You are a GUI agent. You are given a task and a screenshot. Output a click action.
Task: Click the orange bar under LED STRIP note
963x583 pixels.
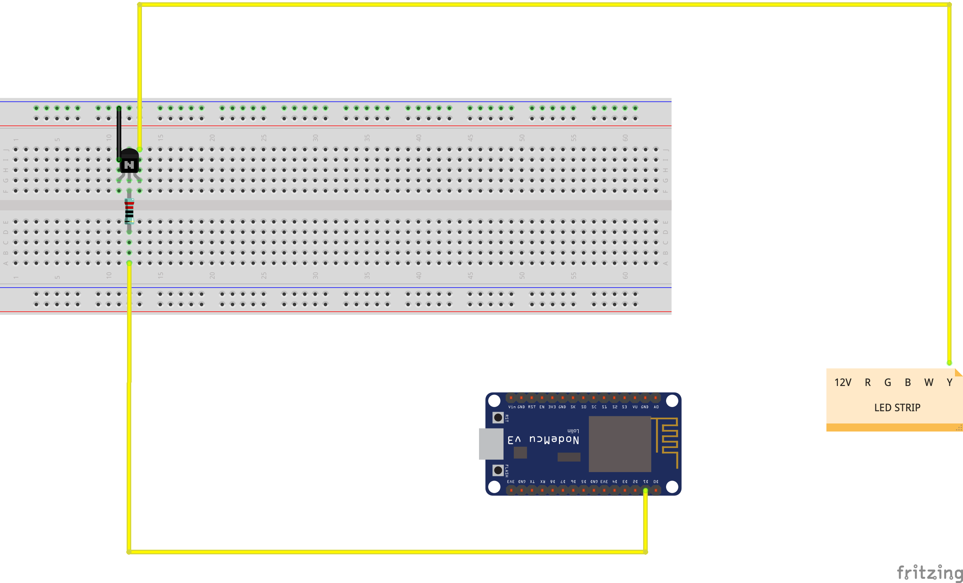pyautogui.click(x=891, y=427)
